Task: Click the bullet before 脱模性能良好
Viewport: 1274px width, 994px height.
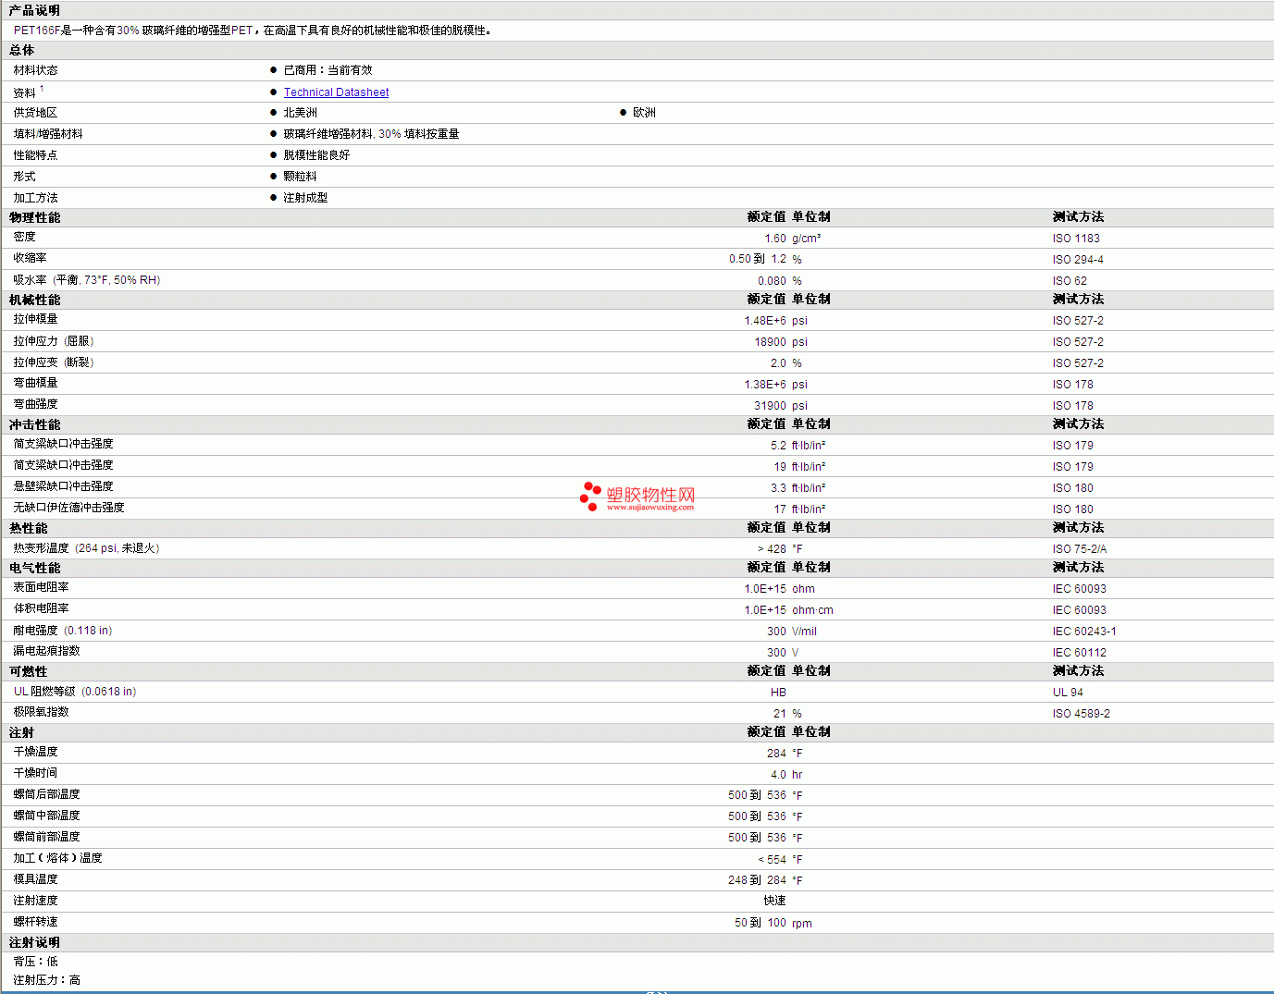Action: [273, 155]
